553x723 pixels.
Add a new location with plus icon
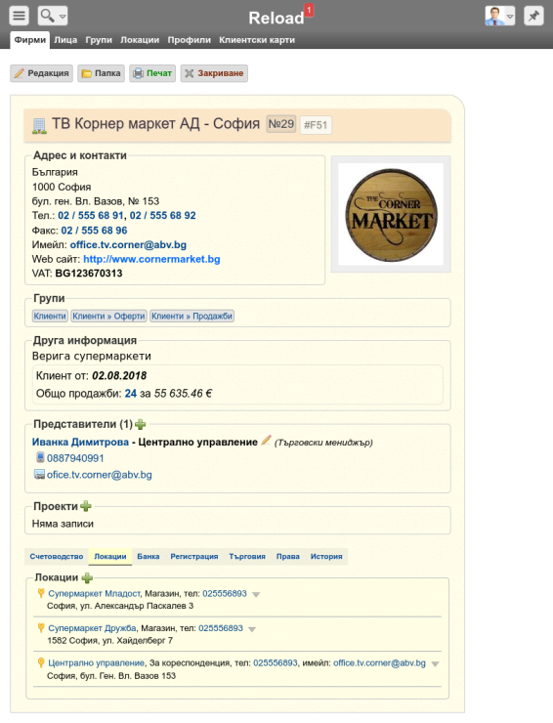tap(87, 577)
